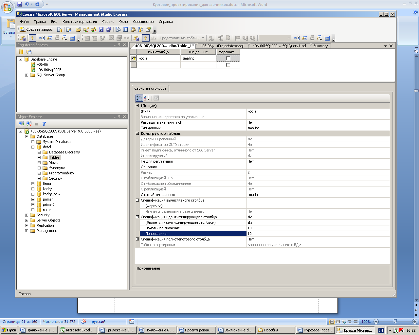The width and height of the screenshot is (419, 335).
Task: Click the Word help question mark icon
Action: [416, 12]
